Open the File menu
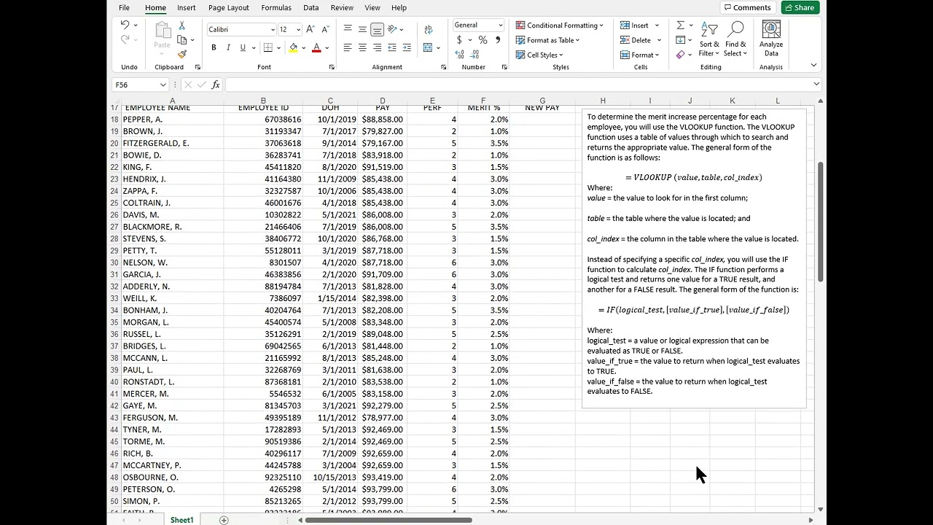Viewport: 933px width, 525px height. coord(124,7)
